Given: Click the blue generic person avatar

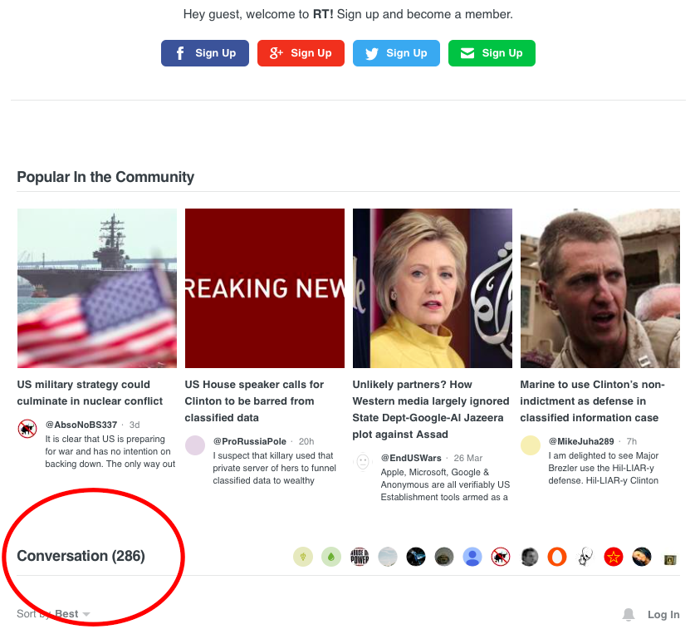Looking at the screenshot, I should tap(472, 558).
